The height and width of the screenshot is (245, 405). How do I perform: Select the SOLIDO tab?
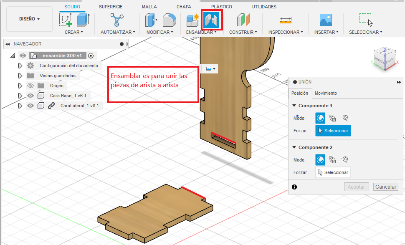[72, 7]
